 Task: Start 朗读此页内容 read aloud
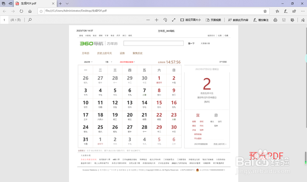point(238,20)
